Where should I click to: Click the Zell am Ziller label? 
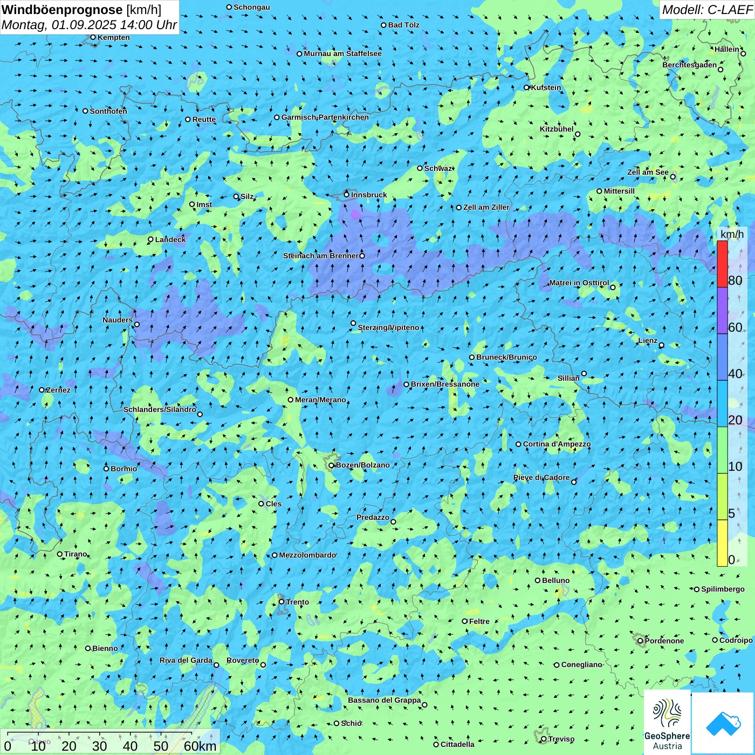pos(486,207)
